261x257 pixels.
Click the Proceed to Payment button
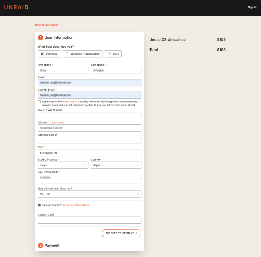121,233
